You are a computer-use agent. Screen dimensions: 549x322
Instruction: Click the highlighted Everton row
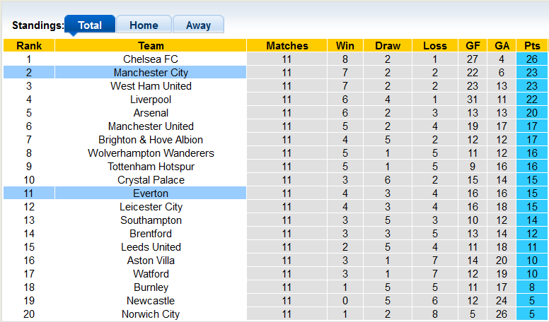coord(151,193)
